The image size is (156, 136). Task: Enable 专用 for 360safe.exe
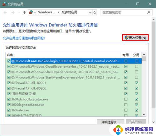click(x=126, y=110)
